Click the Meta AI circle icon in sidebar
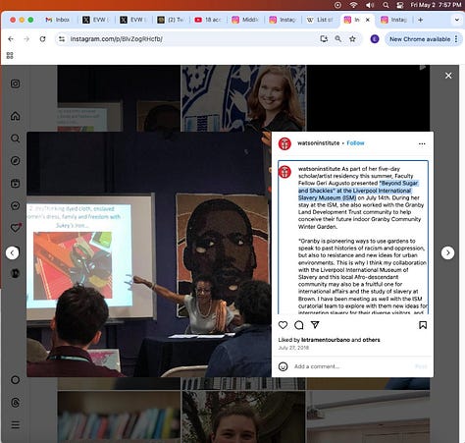Image resolution: width=465 pixels, height=443 pixels. [15, 380]
